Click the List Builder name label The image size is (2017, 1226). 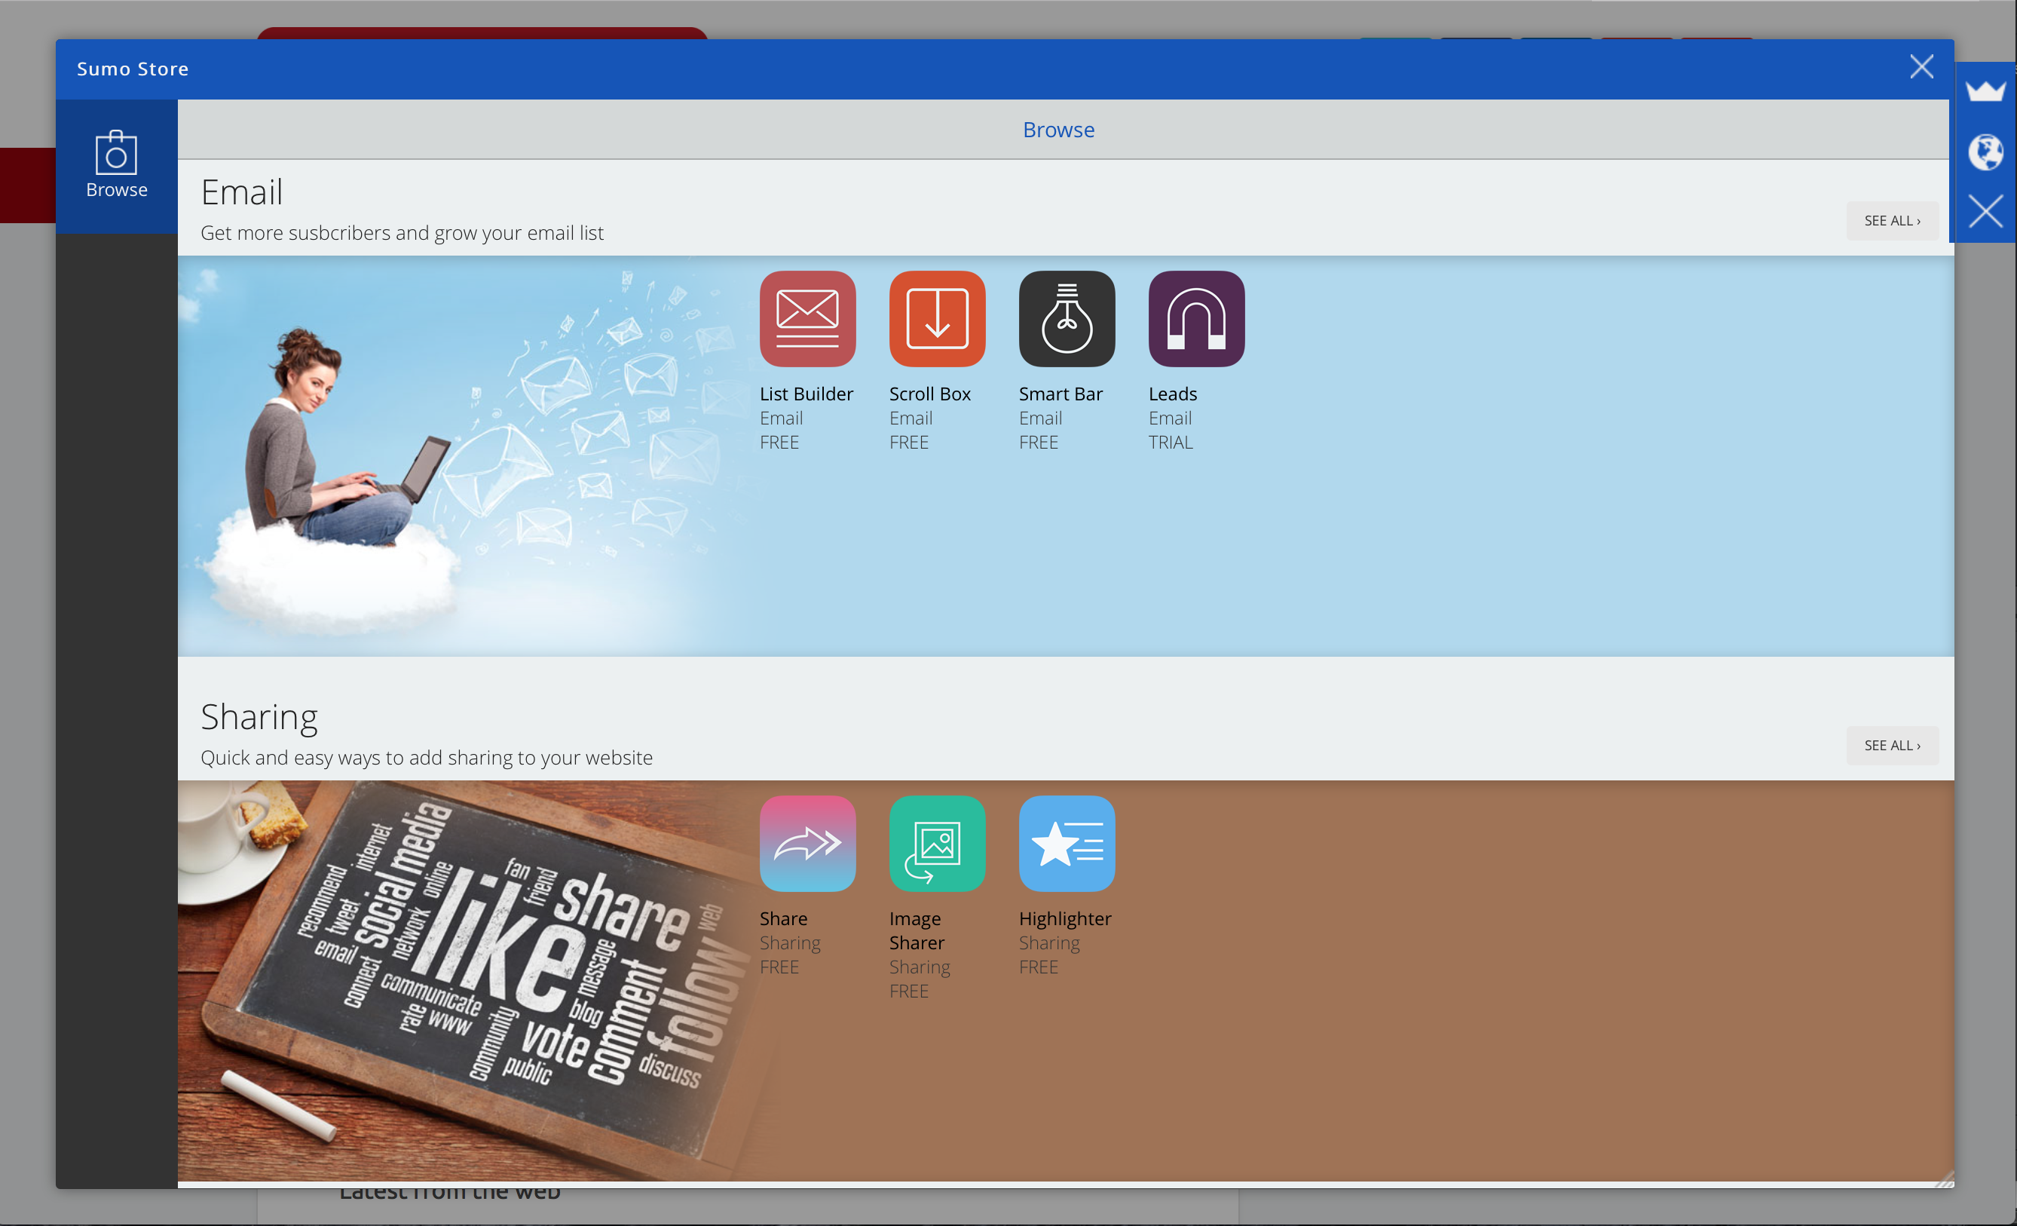(806, 394)
